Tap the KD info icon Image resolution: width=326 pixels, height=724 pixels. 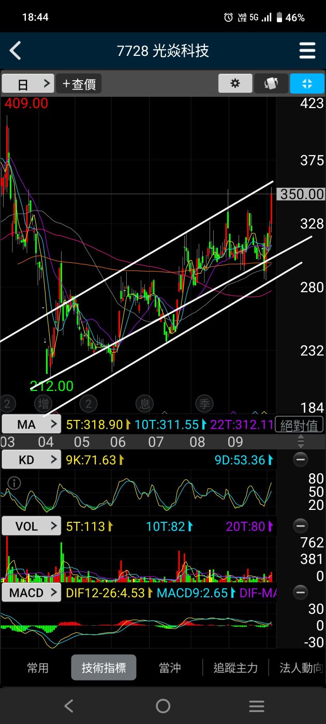pos(14,483)
